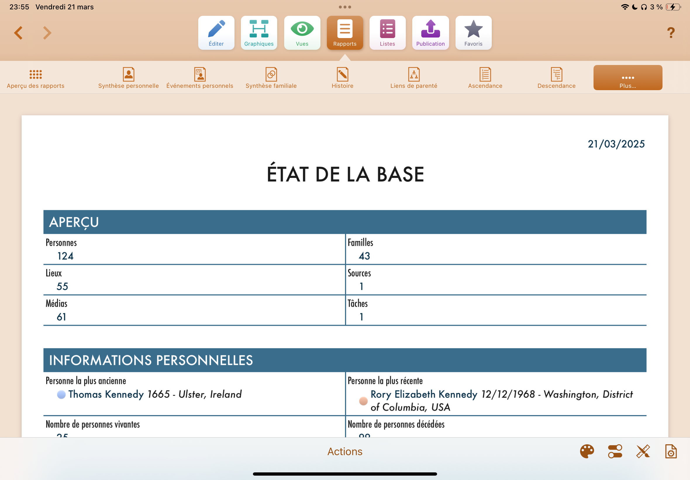The height and width of the screenshot is (480, 690).
Task: Click the APERÇU section header
Action: point(345,222)
